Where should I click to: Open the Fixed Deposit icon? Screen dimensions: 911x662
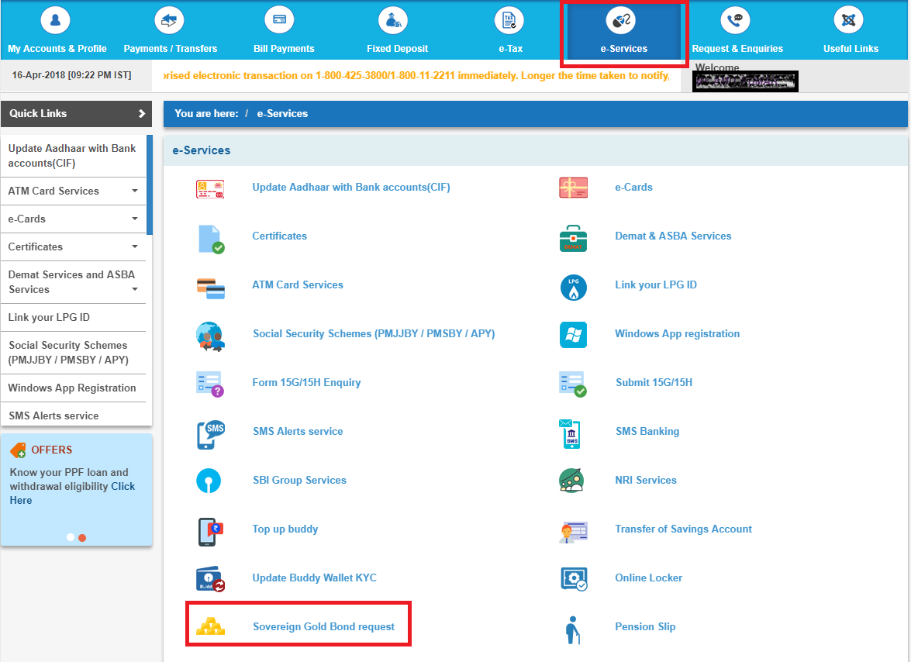[393, 20]
